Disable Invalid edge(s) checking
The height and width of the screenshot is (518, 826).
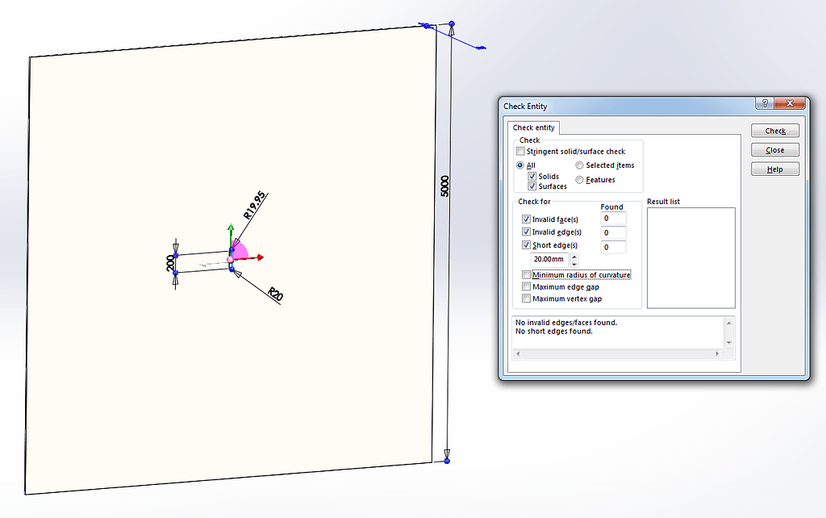tap(526, 232)
